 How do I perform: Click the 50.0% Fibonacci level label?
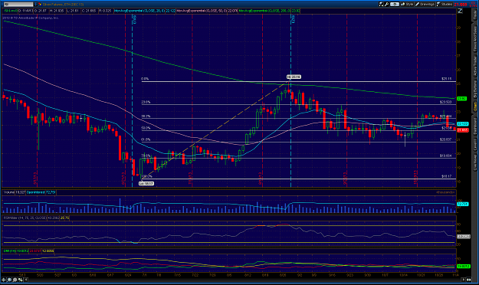(146, 128)
